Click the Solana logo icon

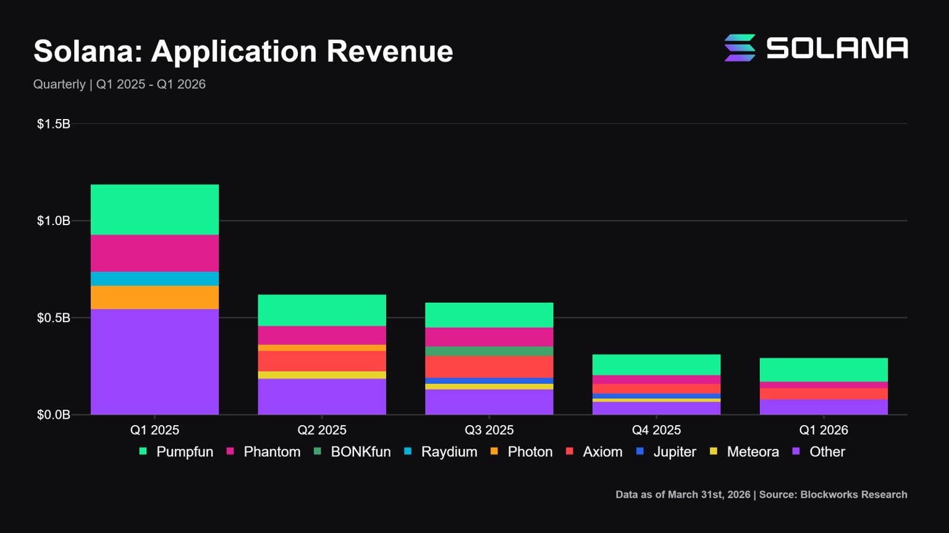740,48
